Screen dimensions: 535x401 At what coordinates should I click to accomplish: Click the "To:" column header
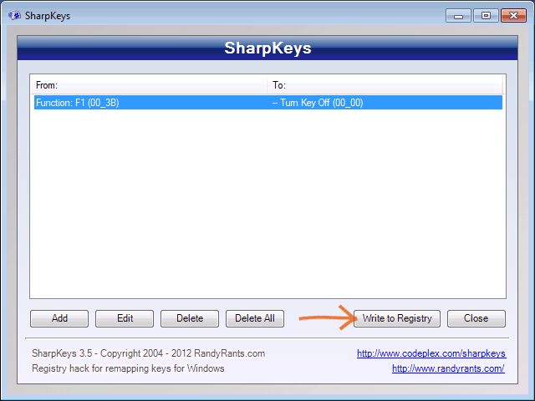point(385,85)
